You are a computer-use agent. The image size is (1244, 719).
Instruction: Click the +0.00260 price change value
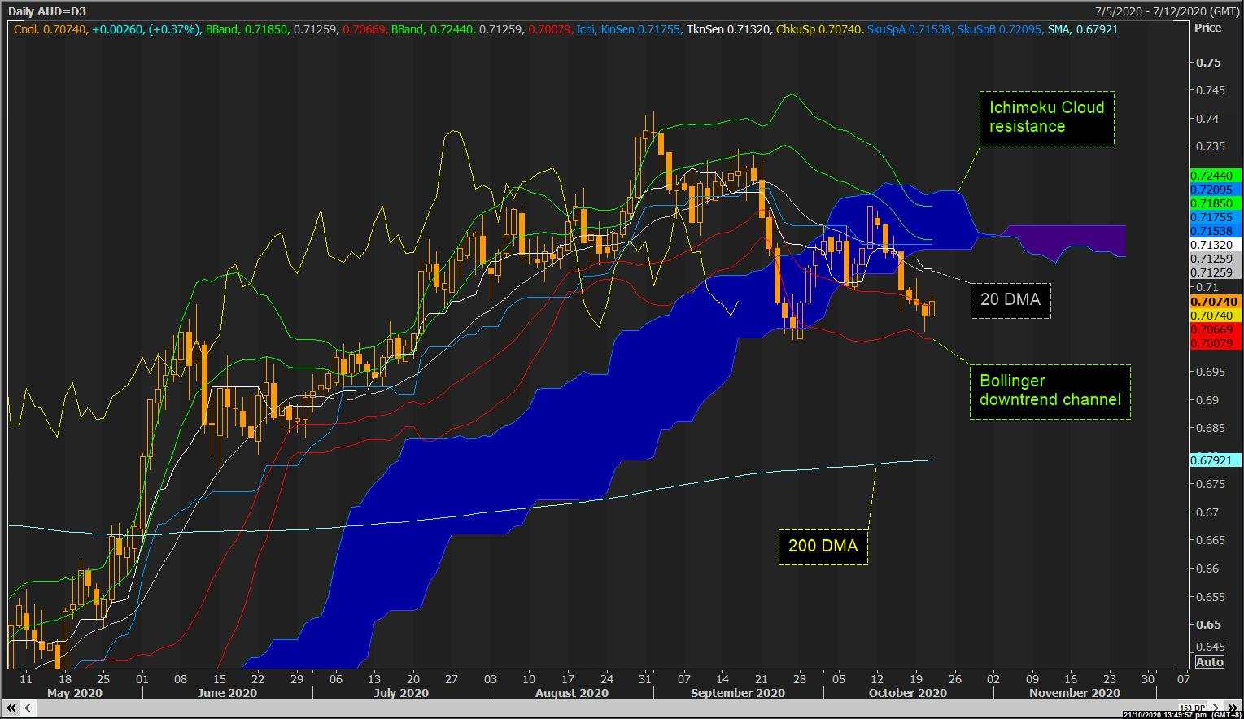coord(118,29)
